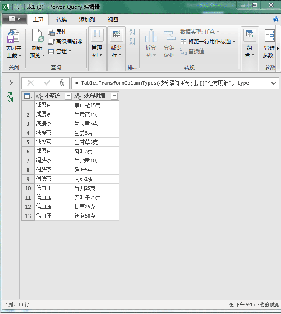Open the 属性 properties icon
The height and width of the screenshot is (314, 281).
coord(51,32)
